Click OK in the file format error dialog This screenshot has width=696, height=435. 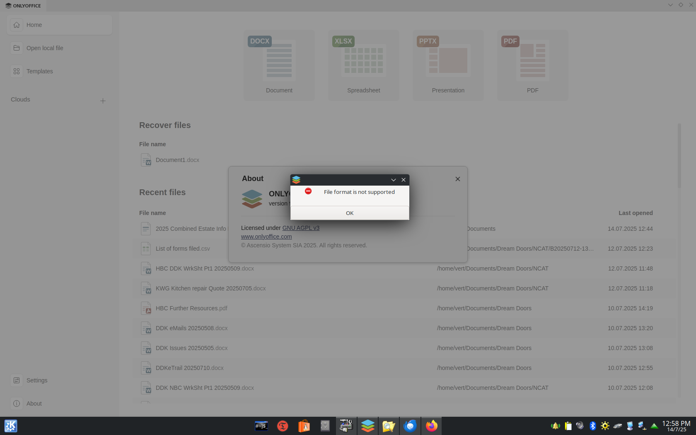350,213
